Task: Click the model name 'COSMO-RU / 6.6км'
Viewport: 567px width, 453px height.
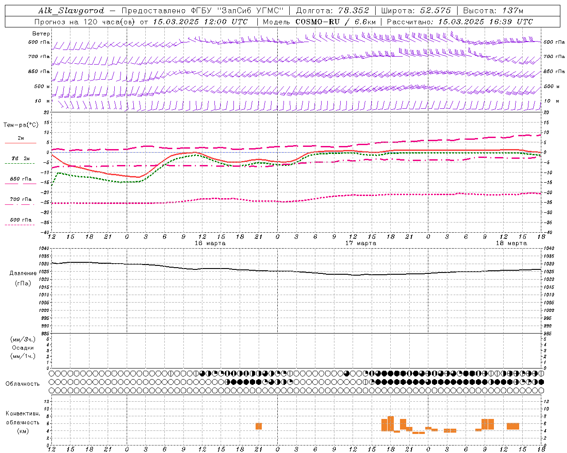Action: point(336,22)
